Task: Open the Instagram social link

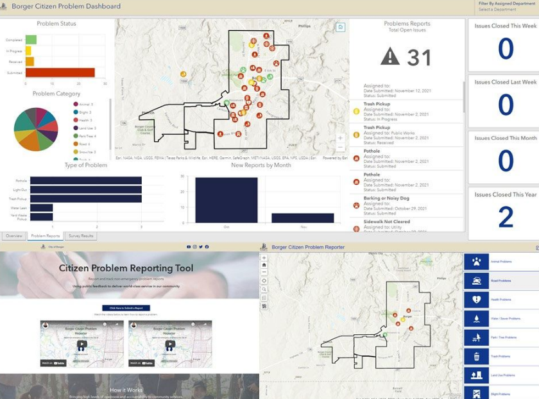Action: point(194,247)
